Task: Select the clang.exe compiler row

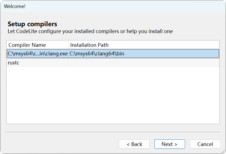Action: click(38, 53)
